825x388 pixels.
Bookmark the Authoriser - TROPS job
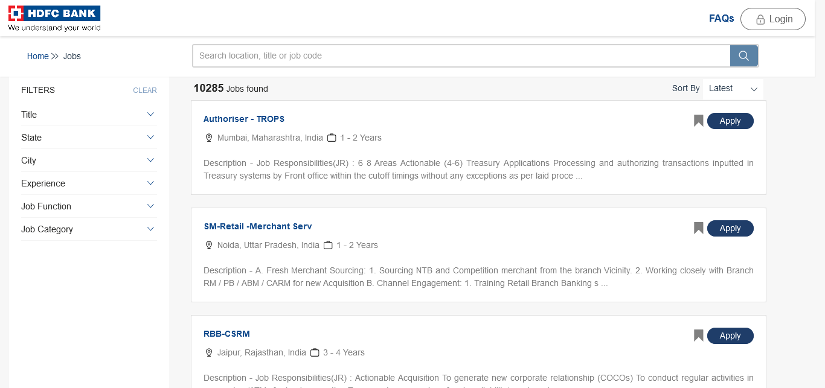click(x=698, y=121)
